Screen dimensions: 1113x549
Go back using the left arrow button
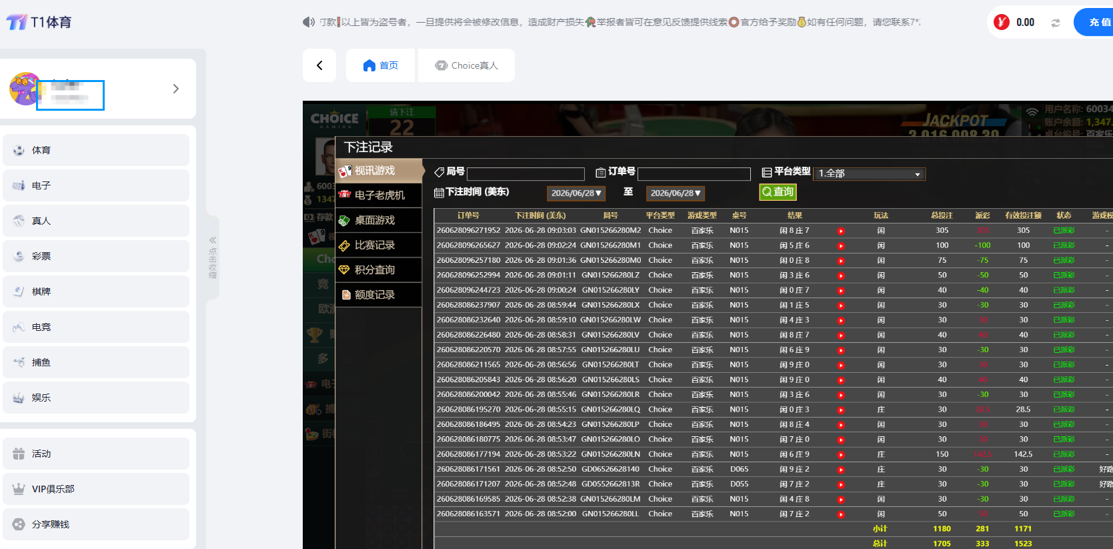(319, 65)
